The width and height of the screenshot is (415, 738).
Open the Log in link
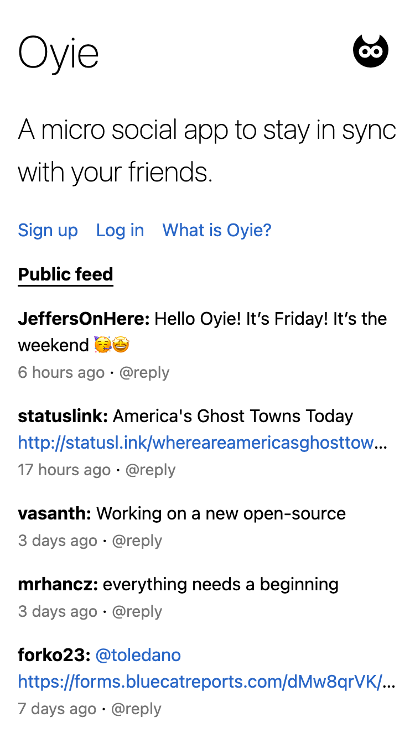pos(120,230)
